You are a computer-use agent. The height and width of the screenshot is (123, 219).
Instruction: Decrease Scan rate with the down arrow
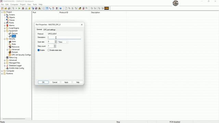(x=56, y=42)
